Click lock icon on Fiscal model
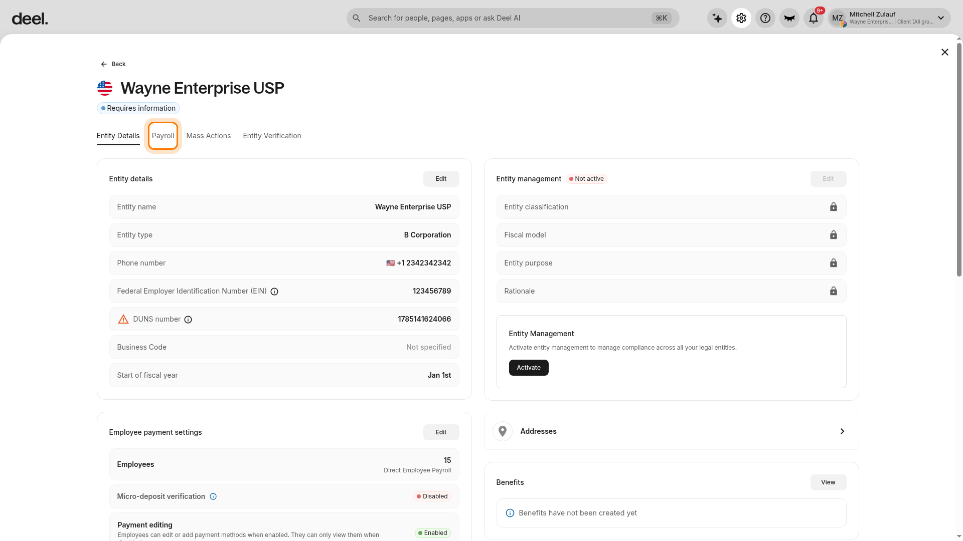963x541 pixels. pyautogui.click(x=834, y=235)
